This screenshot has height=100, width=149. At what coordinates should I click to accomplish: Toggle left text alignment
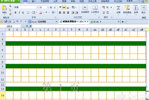(x=60, y=12)
